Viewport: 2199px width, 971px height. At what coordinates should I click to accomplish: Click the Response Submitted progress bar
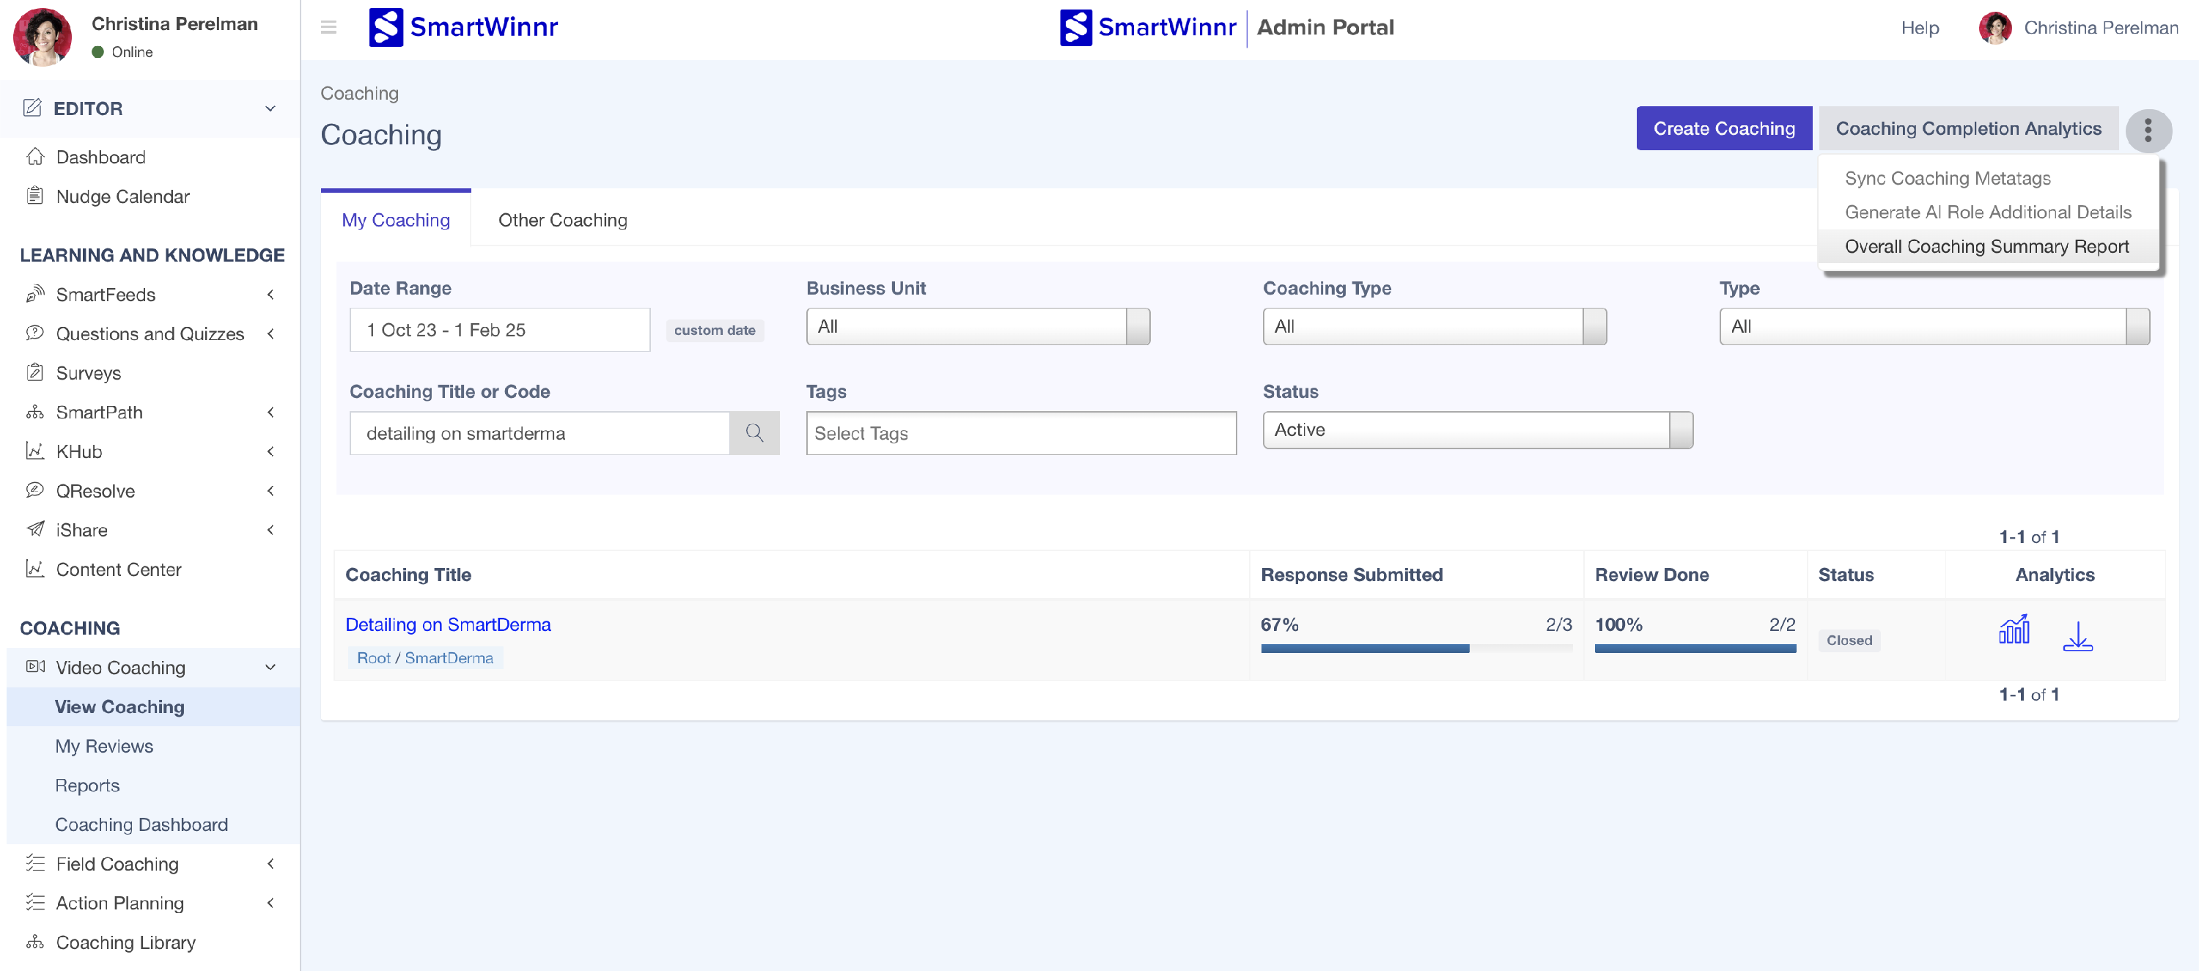tap(1415, 649)
